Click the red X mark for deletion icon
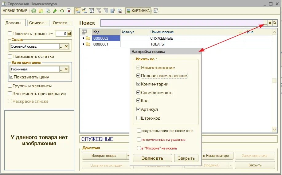Viewport: 282px width, 175px height. 69,11
